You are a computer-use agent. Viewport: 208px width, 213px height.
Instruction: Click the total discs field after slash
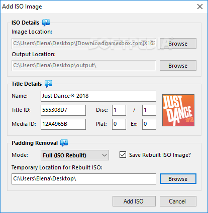[149, 110]
